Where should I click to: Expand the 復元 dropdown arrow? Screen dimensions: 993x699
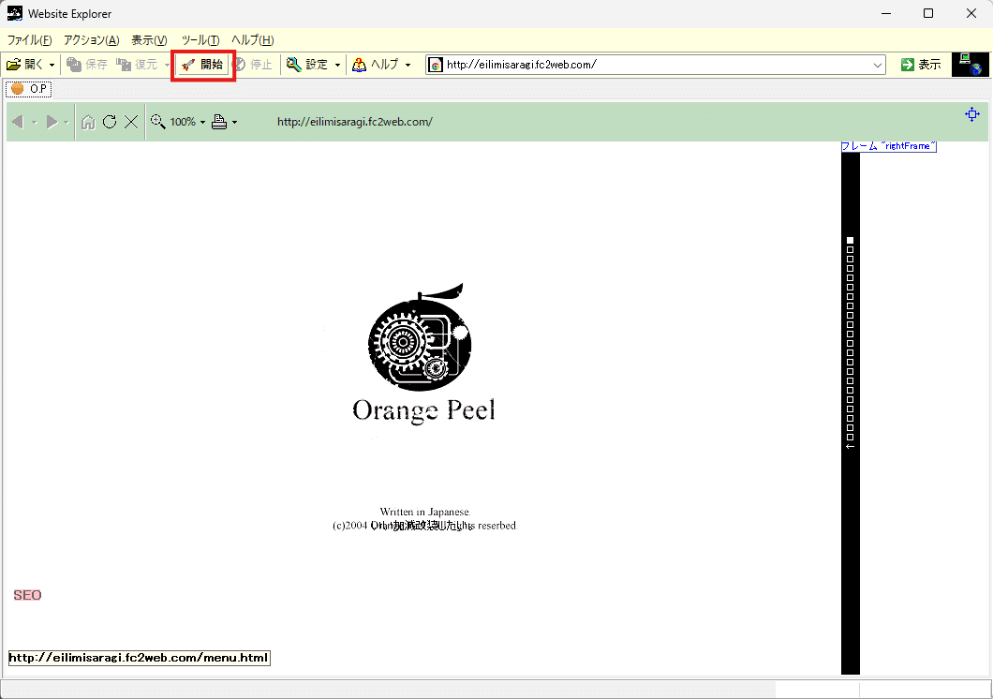click(x=167, y=65)
